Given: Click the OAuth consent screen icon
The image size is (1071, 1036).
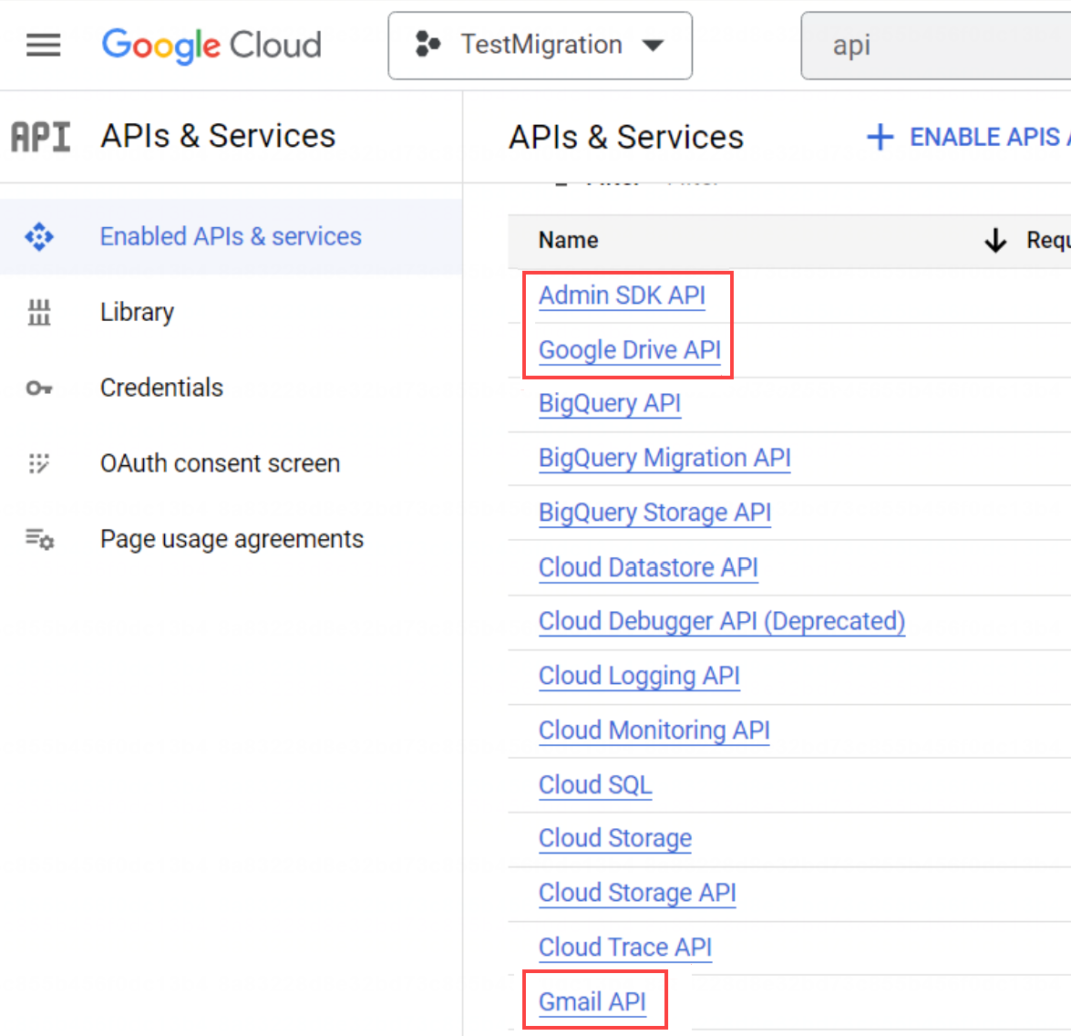Looking at the screenshot, I should point(39,464).
